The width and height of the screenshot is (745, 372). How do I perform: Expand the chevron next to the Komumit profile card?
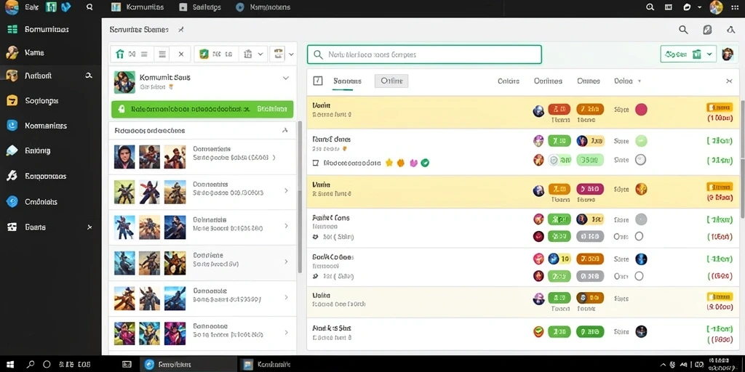[285, 78]
